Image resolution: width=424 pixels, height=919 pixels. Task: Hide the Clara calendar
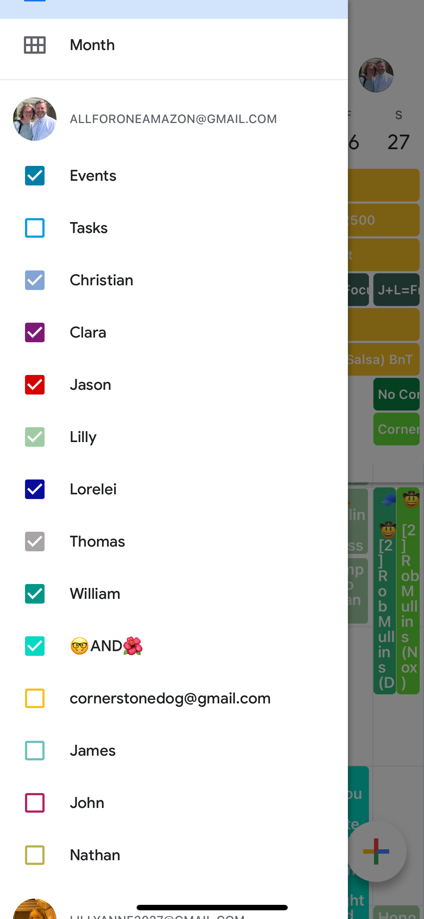pos(35,332)
